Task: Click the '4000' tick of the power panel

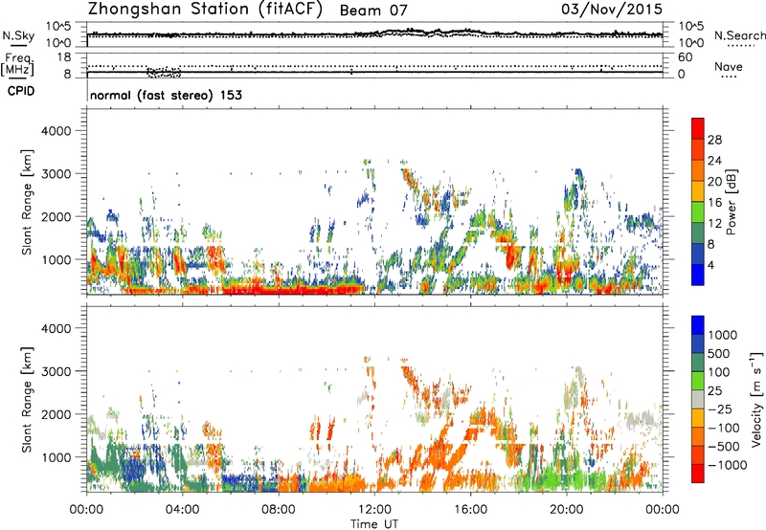Action: [x=56, y=131]
